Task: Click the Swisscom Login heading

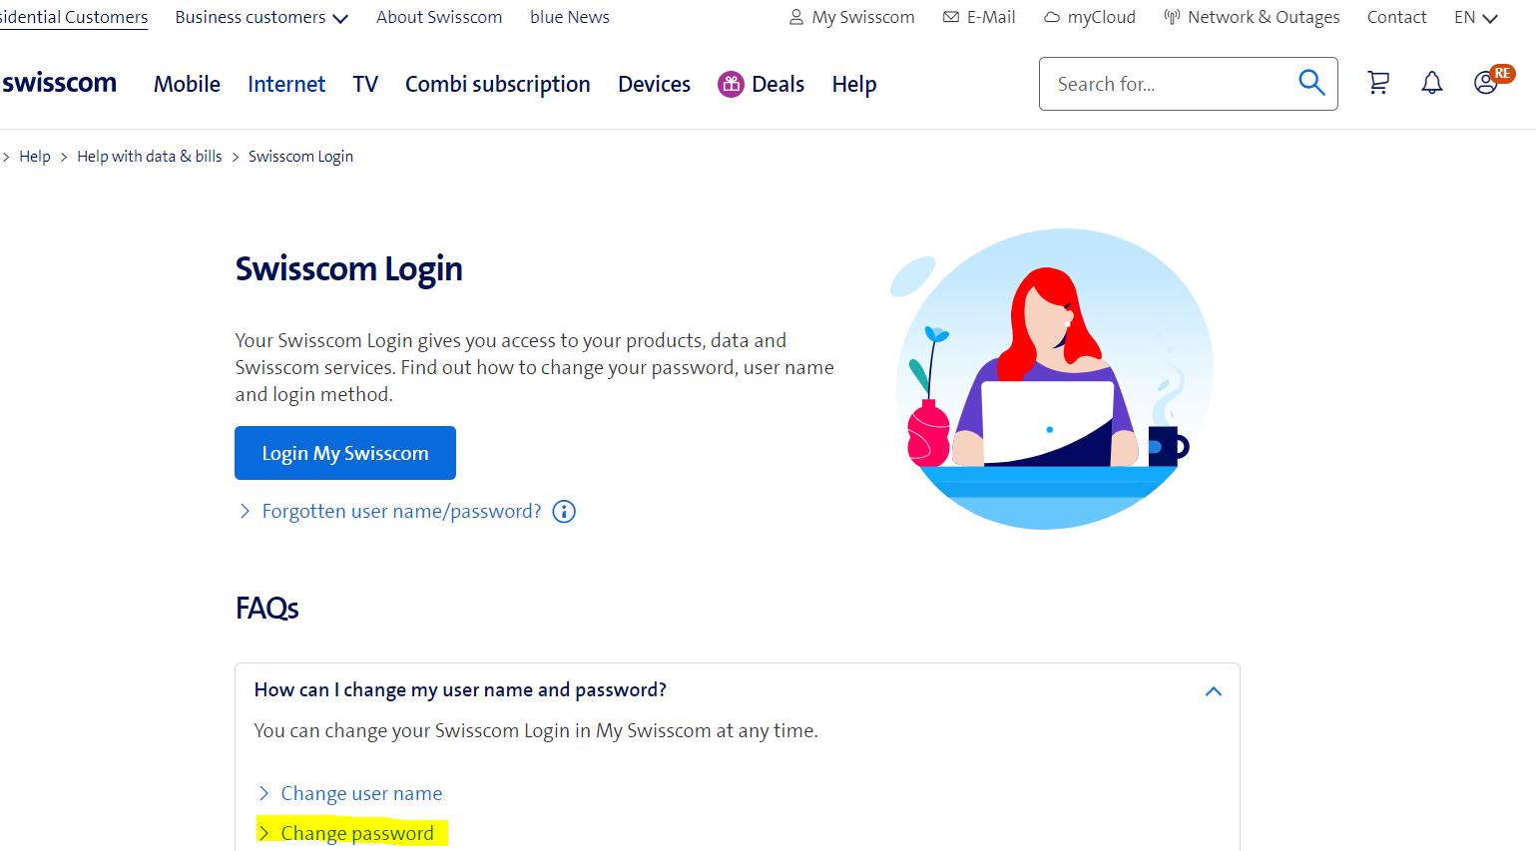Action: click(x=349, y=269)
